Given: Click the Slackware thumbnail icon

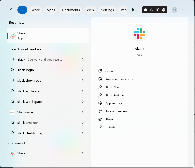Looking at the screenshot, I should (12, 112).
